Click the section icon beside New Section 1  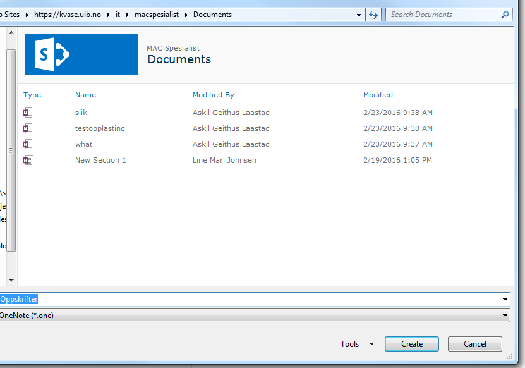click(28, 160)
